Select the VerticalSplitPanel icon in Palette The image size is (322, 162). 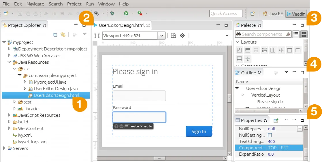pyautogui.click(x=248, y=59)
